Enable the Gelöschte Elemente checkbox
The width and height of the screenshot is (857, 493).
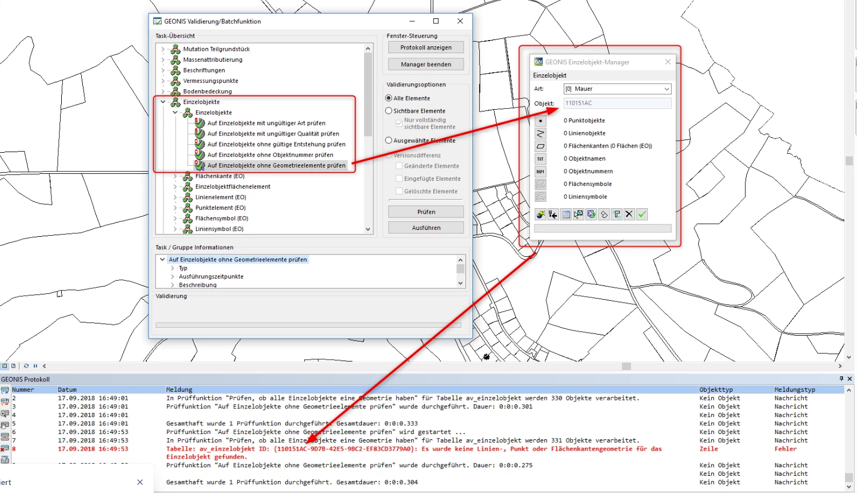point(399,191)
